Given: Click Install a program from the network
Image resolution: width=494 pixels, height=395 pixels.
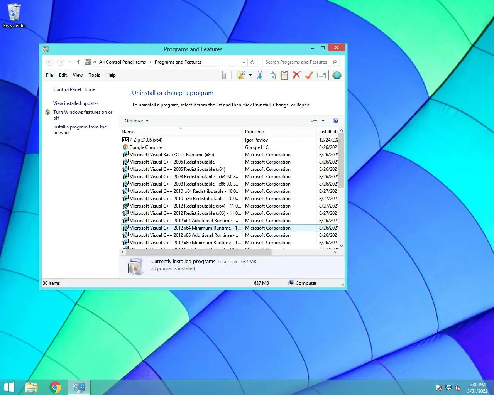Looking at the screenshot, I should [80, 130].
